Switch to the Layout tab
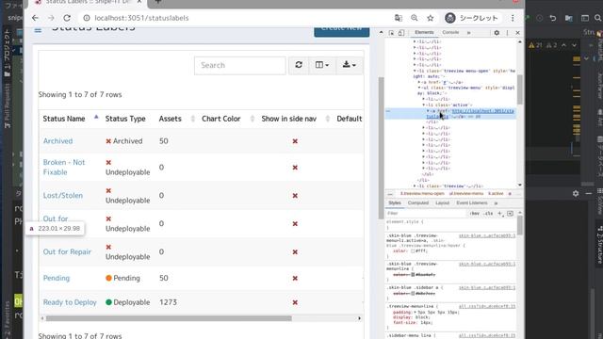The image size is (603, 339). point(442,203)
